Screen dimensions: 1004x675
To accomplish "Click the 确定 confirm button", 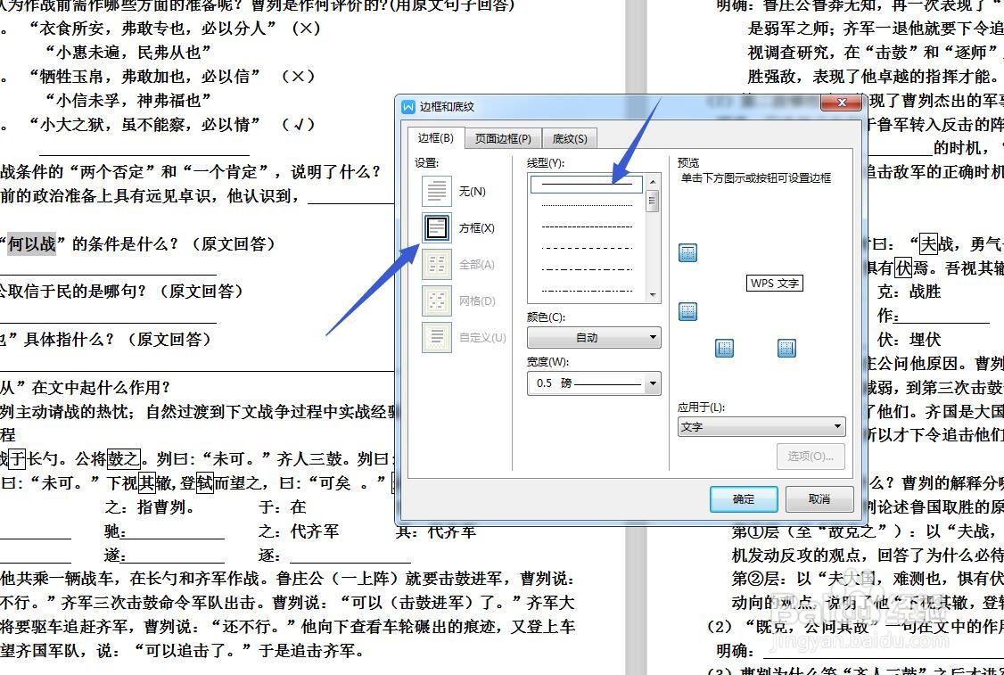I will coord(743,499).
